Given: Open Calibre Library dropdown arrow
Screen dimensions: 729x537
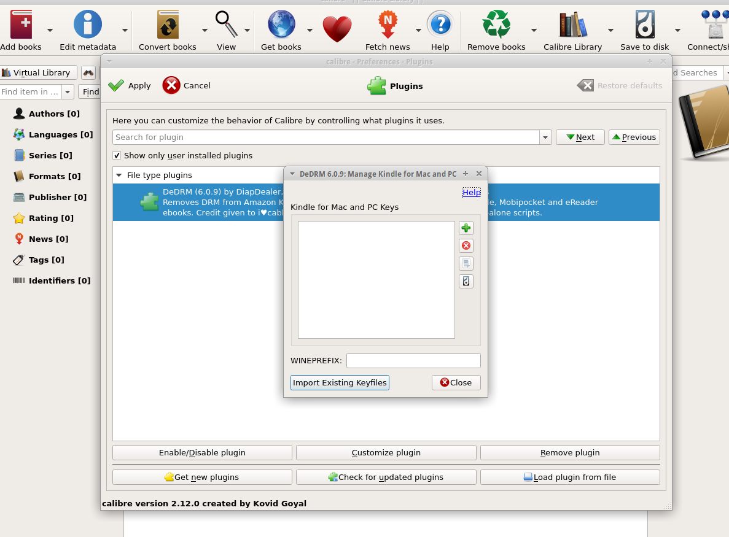Looking at the screenshot, I should [610, 31].
